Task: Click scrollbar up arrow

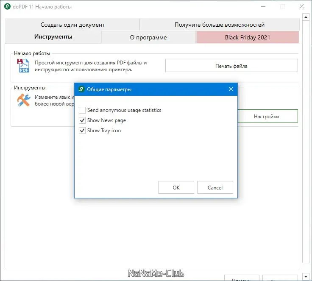Action: [x=306, y=17]
